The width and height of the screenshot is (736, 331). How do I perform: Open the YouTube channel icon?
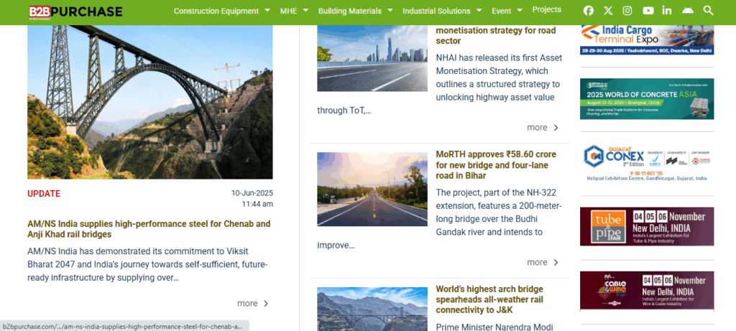pyautogui.click(x=648, y=10)
